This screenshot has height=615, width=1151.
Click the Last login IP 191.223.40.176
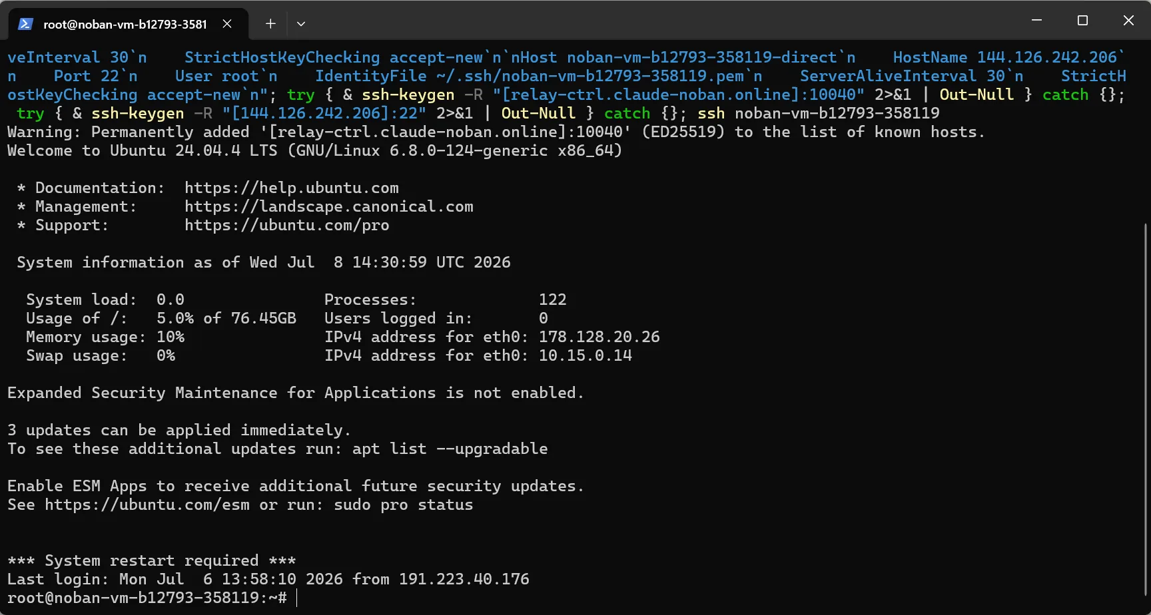(464, 580)
